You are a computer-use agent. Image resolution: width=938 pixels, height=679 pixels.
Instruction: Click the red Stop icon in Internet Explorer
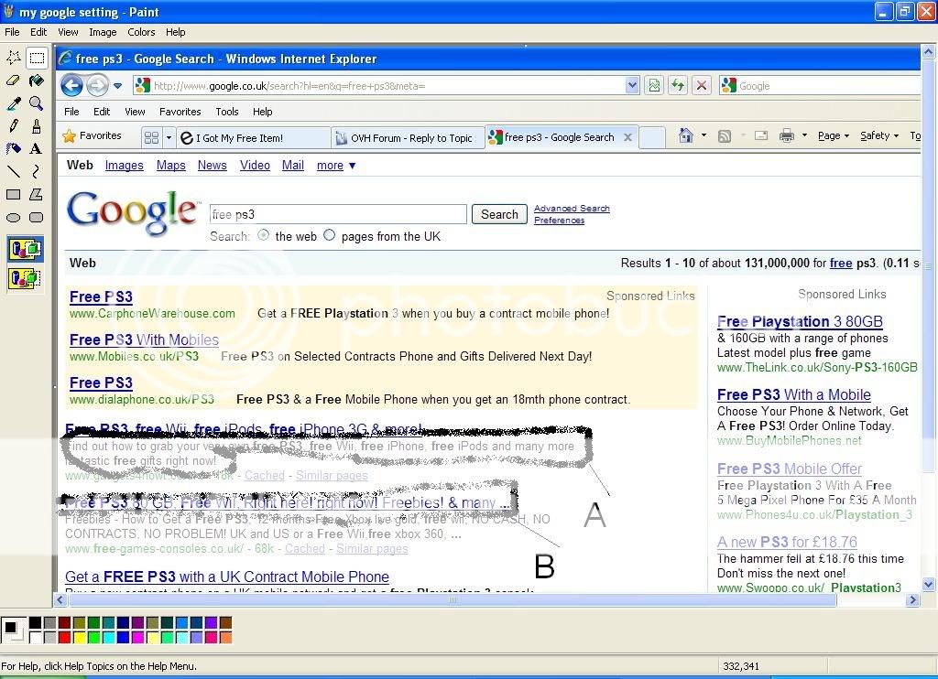click(701, 86)
